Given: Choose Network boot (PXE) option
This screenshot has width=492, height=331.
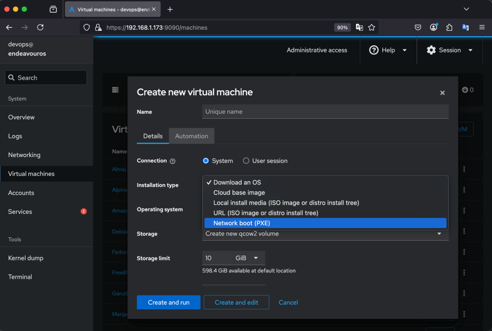Looking at the screenshot, I should 325,223.
